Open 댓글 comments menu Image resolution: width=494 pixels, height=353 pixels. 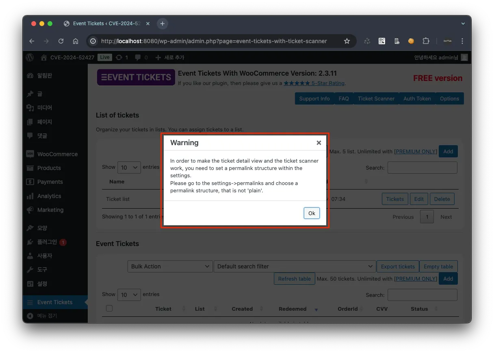click(x=55, y=135)
